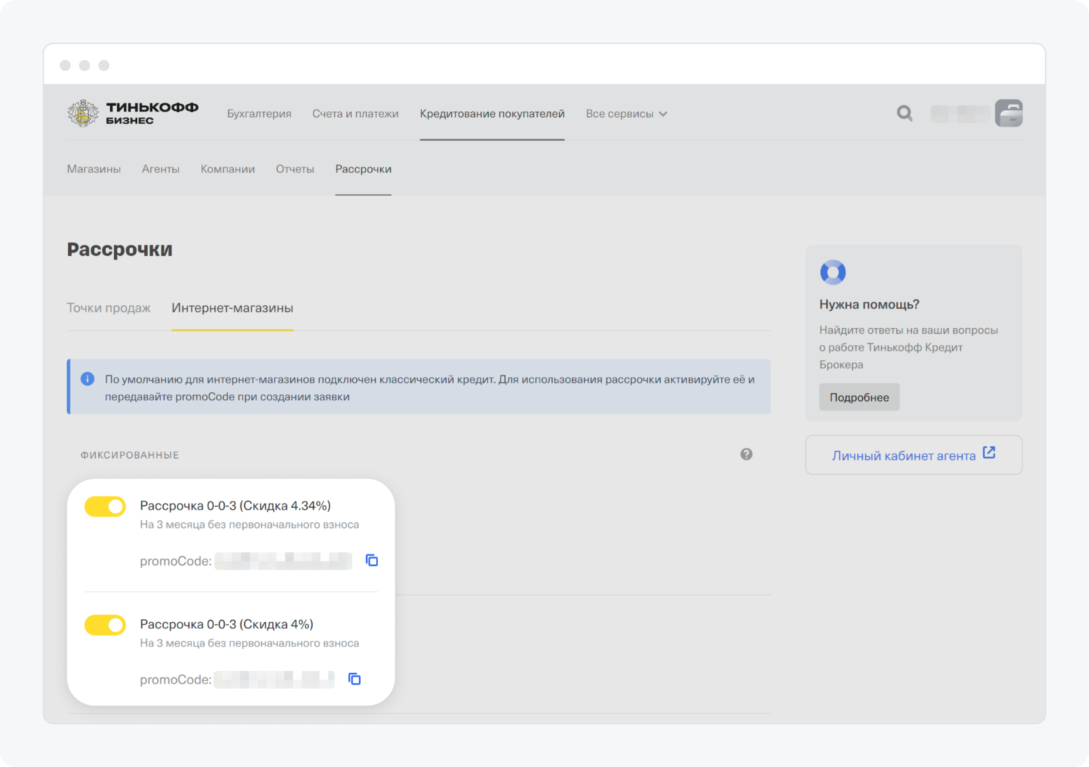Open the briefcase account avatar
The image size is (1089, 767).
[1008, 113]
